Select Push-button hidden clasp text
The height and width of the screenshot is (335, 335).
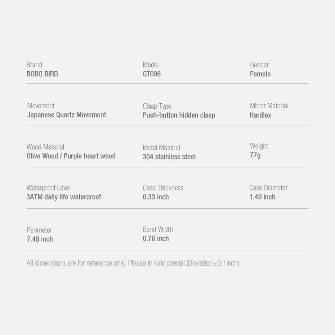pyautogui.click(x=179, y=115)
